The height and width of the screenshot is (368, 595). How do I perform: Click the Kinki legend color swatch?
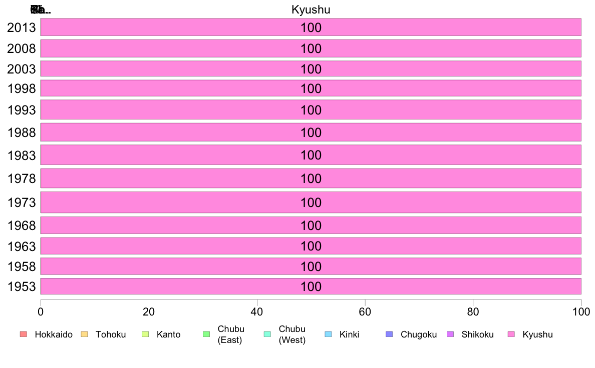328,334
